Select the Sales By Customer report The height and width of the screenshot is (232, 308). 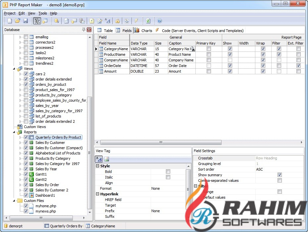[50, 143]
